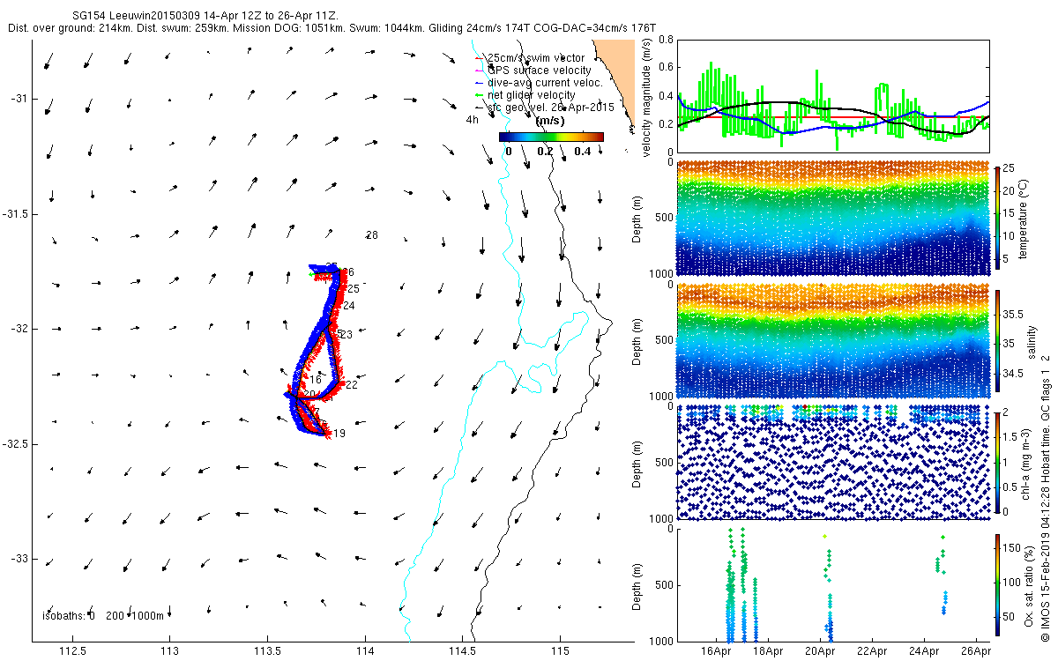
Task: Click date tick "16Apr" on time axis
Action: [x=717, y=651]
